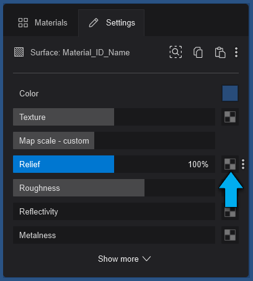This screenshot has height=281, width=253.
Task: Click the copy material icon
Action: pos(198,52)
